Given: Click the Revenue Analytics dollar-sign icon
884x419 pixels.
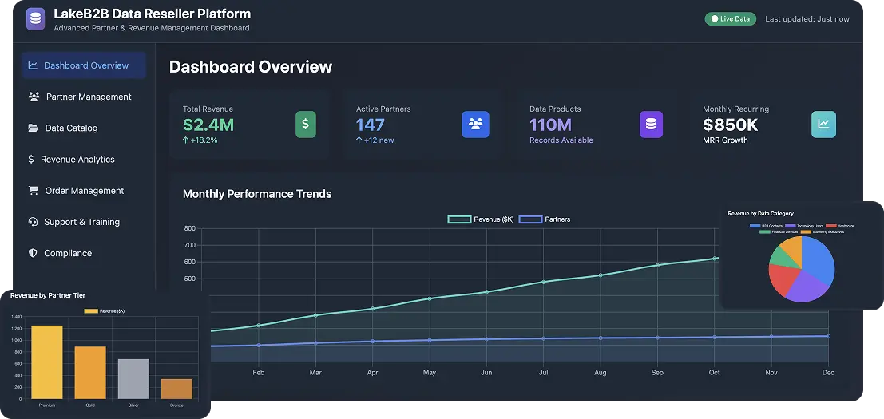Looking at the screenshot, I should [31, 160].
